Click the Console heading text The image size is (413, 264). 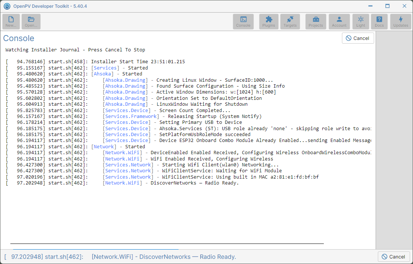tap(19, 38)
